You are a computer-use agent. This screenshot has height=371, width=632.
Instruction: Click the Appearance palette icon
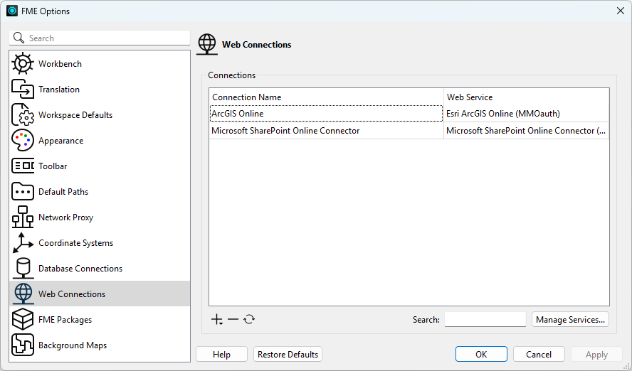tap(23, 141)
